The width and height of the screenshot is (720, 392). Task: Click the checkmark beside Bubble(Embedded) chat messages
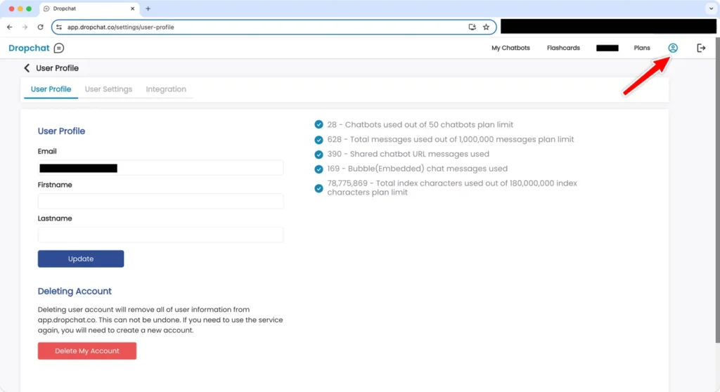tap(319, 169)
